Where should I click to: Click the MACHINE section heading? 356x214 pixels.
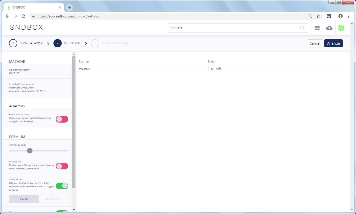pyautogui.click(x=17, y=62)
